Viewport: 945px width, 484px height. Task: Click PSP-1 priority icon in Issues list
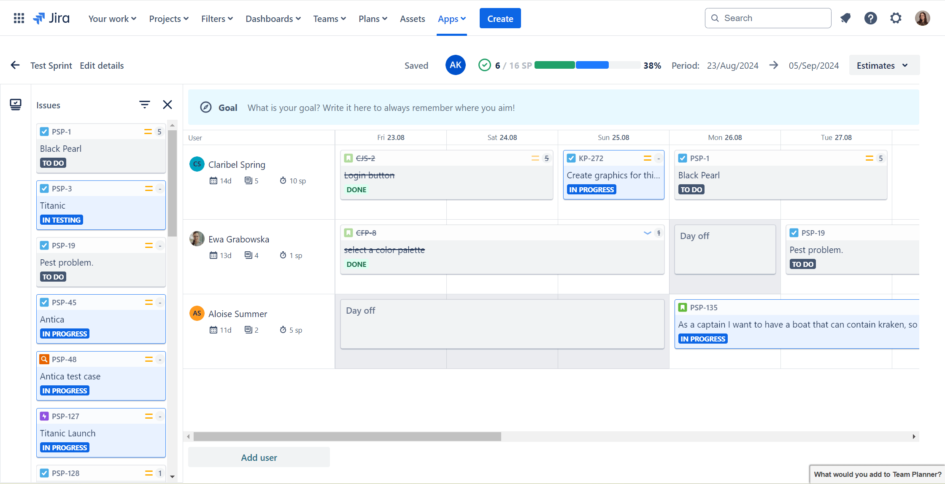[148, 132]
